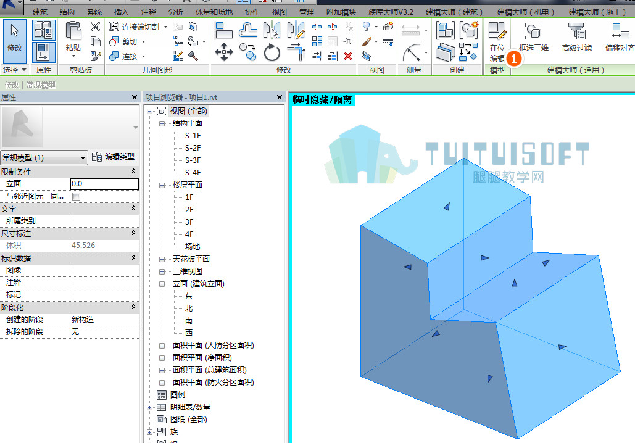Select the Mirror pick axis tool
The image size is (635, 443).
272,30
